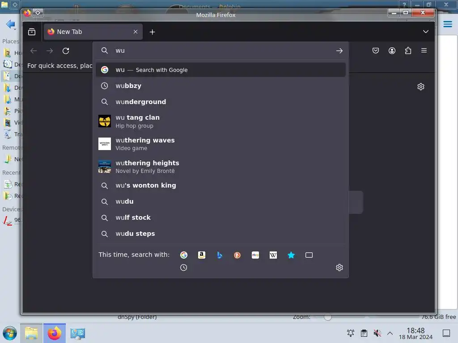
Task: Toggle the muted volume tray icon
Action: click(x=377, y=333)
